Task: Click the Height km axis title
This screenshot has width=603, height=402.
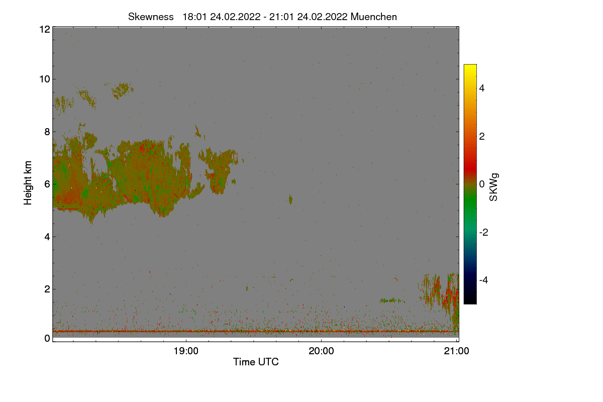Action: point(28,183)
